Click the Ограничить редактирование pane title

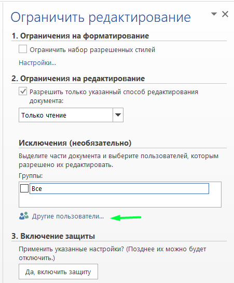tap(101, 18)
